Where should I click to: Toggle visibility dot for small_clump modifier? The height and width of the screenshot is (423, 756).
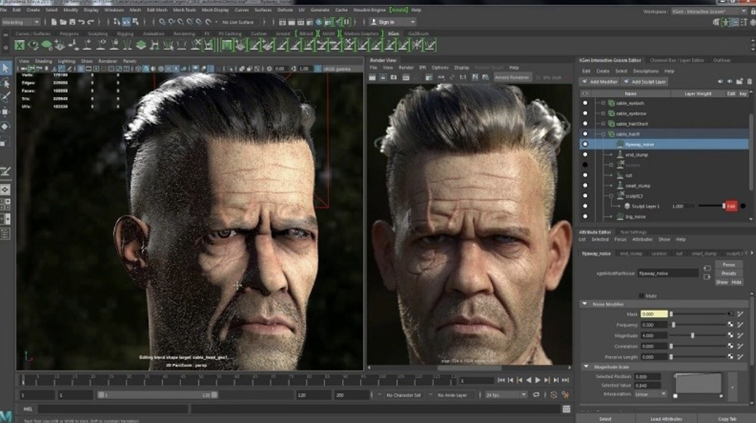click(585, 186)
